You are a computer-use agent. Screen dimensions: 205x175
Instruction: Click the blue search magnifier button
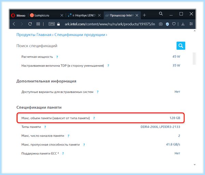181,46
